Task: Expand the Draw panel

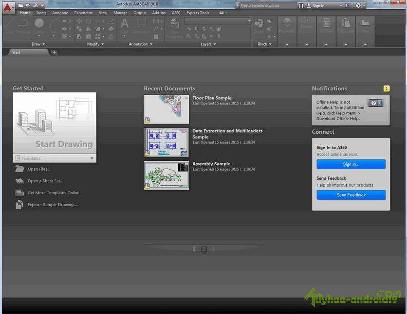Action: [x=38, y=44]
